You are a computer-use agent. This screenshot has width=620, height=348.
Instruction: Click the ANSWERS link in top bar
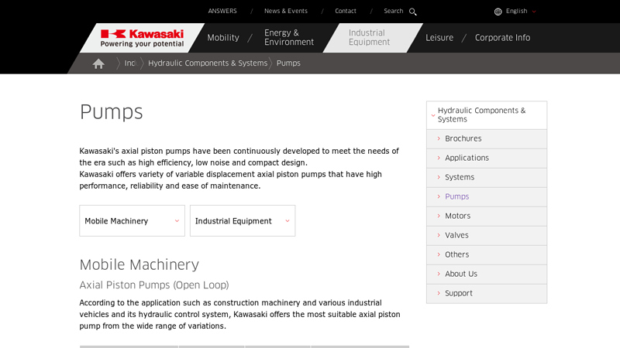coord(222,12)
